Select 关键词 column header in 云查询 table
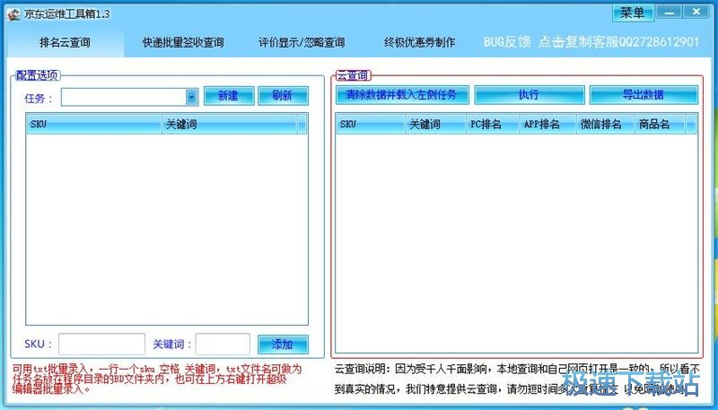The height and width of the screenshot is (410, 718). pyautogui.click(x=435, y=124)
